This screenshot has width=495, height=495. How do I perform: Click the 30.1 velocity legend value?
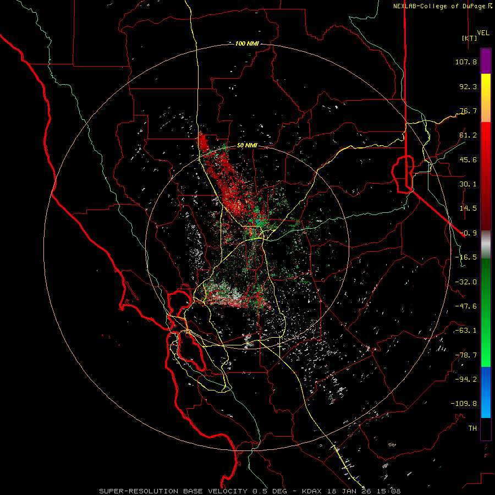click(468, 184)
